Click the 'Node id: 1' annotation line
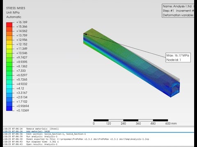The height and width of the screenshot is (147, 197). coord(174,60)
